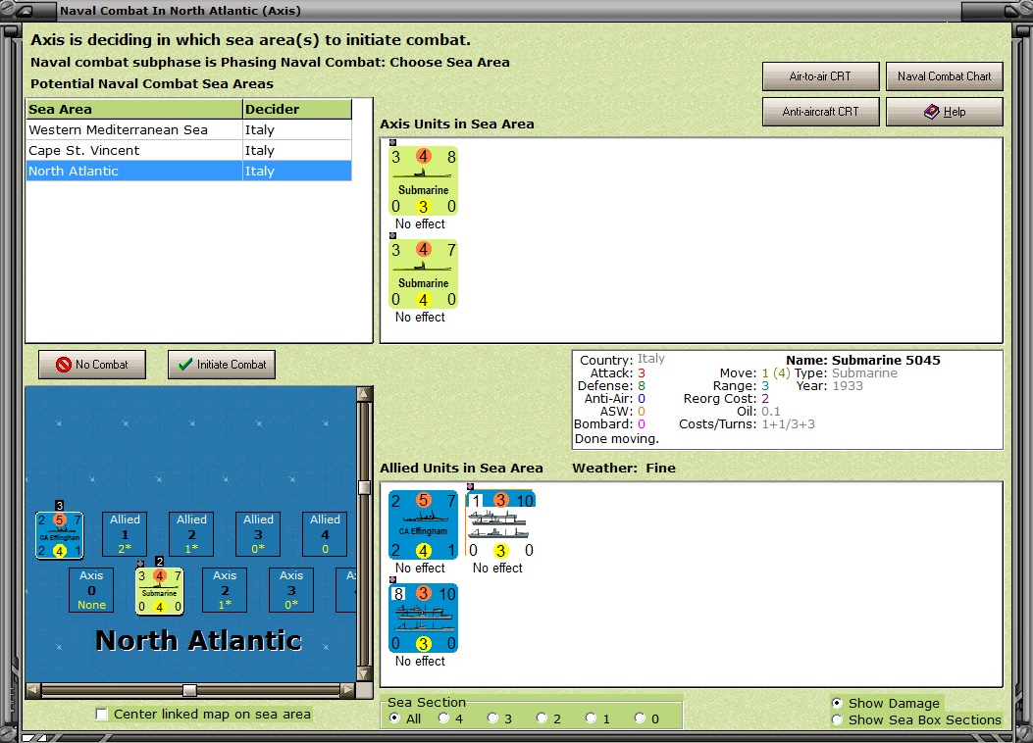
Task: Click the Name: Submarine 5045 text
Action: (x=863, y=360)
